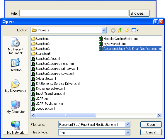
Task: Select the Input Transform.xml file name
Action: coord(50,94)
